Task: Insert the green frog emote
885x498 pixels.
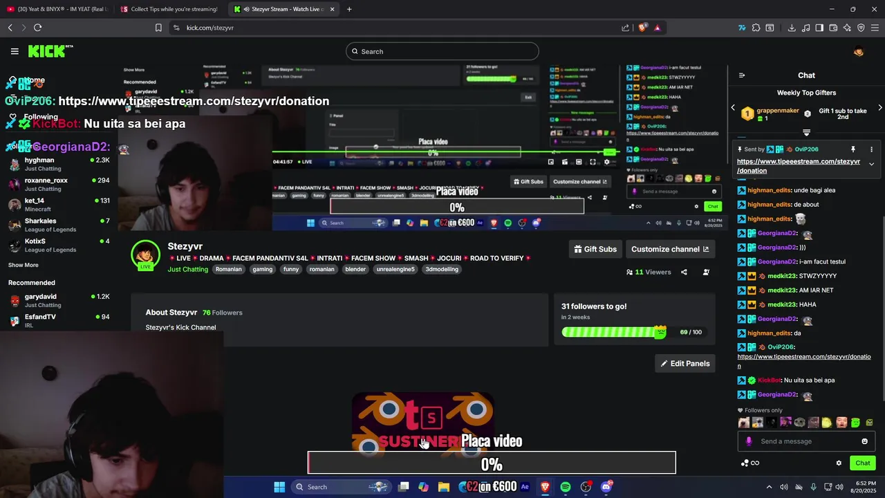Action: coord(855,423)
